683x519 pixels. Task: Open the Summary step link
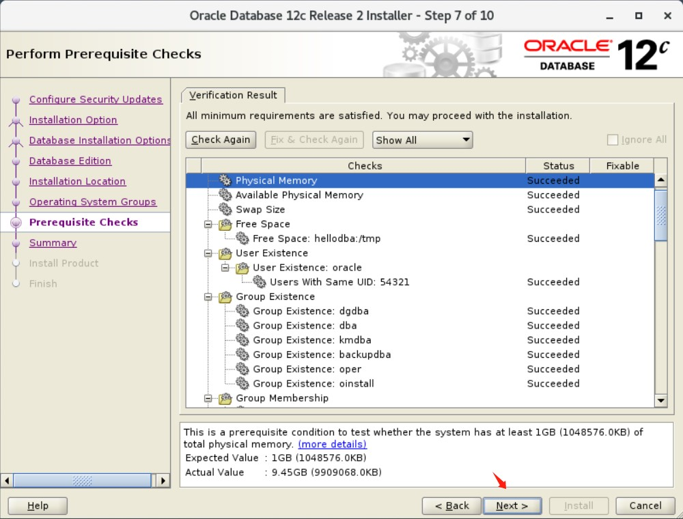pos(53,242)
